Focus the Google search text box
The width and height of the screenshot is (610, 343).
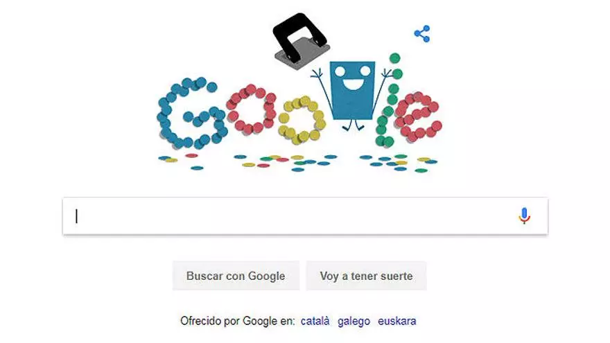coord(306,216)
